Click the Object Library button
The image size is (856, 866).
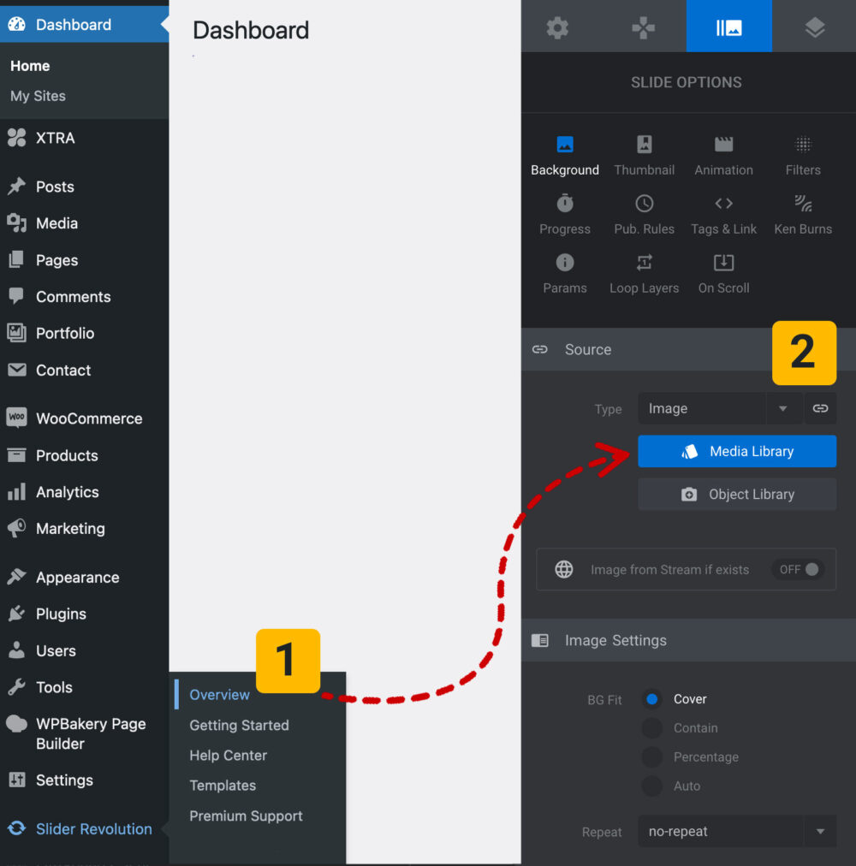pyautogui.click(x=737, y=495)
